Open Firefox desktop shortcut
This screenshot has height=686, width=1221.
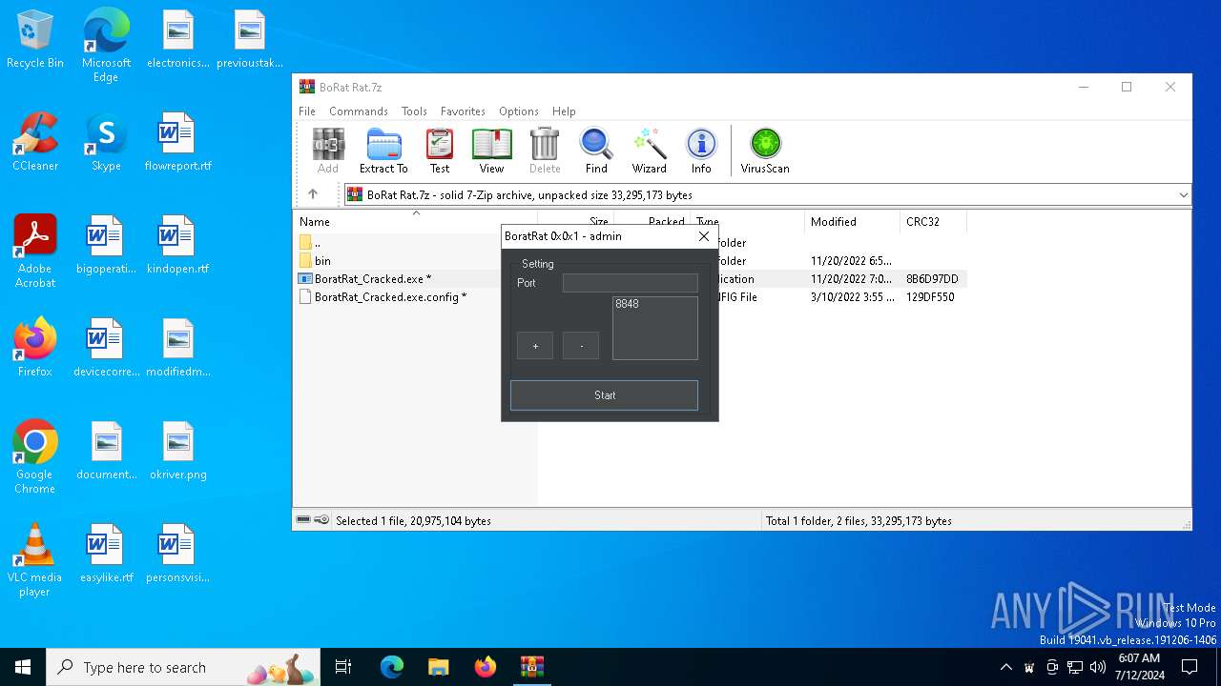[x=35, y=348]
